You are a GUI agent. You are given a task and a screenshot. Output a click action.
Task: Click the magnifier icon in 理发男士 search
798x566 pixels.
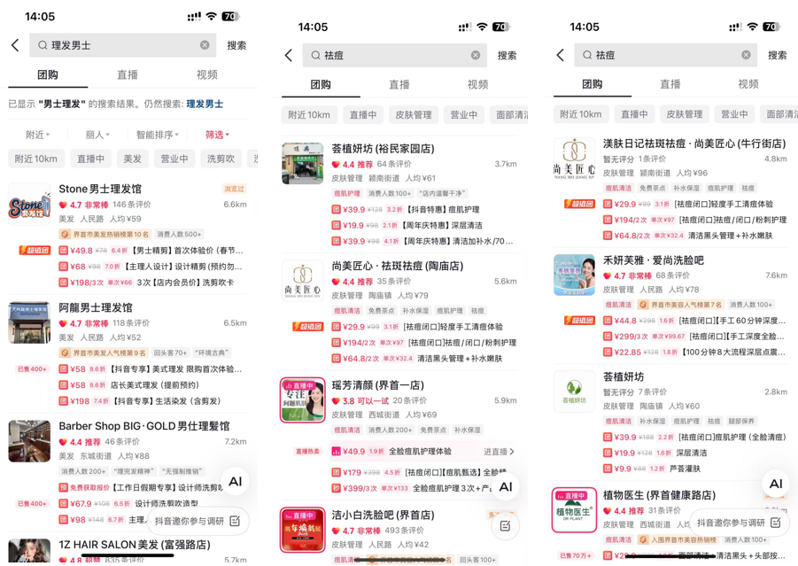coord(43,45)
